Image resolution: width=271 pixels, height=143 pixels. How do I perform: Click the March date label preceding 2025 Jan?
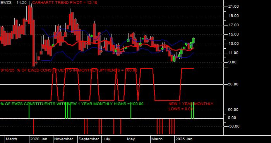tap(157, 139)
